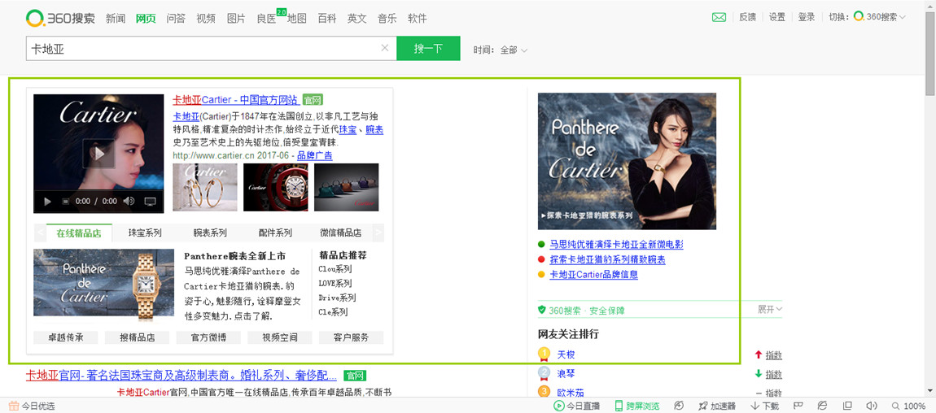
Task: Select the 在线精品店 tab
Action: pyautogui.click(x=80, y=233)
